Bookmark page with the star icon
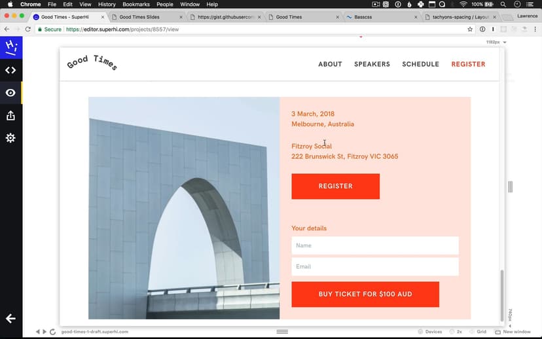 tap(469, 29)
